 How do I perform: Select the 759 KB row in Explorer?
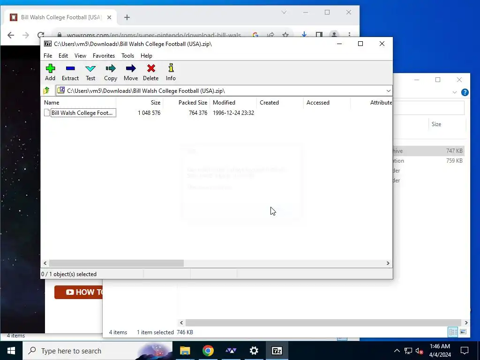pyautogui.click(x=428, y=160)
